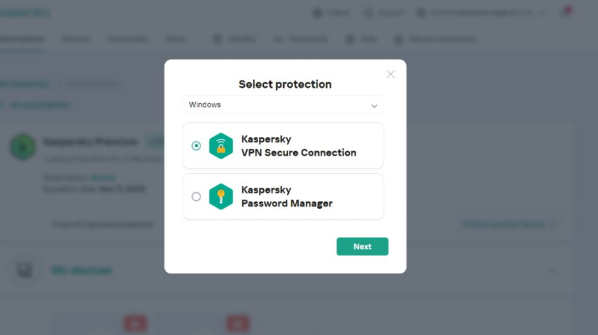The height and width of the screenshot is (335, 598).
Task: Open the Store tab
Action: click(176, 39)
